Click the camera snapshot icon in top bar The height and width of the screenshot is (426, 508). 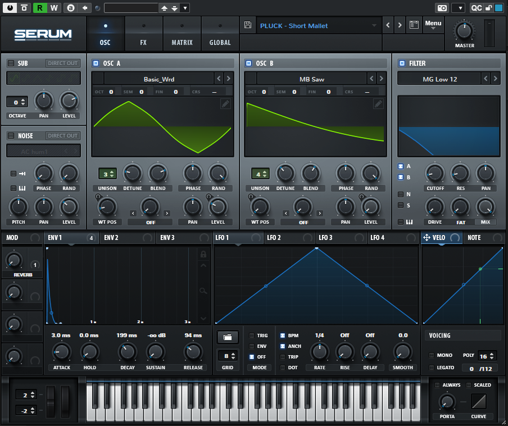pyautogui.click(x=442, y=8)
